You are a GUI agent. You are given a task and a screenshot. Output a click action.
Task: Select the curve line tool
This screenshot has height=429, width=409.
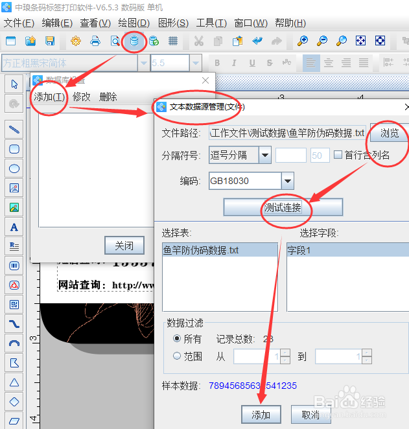click(14, 324)
